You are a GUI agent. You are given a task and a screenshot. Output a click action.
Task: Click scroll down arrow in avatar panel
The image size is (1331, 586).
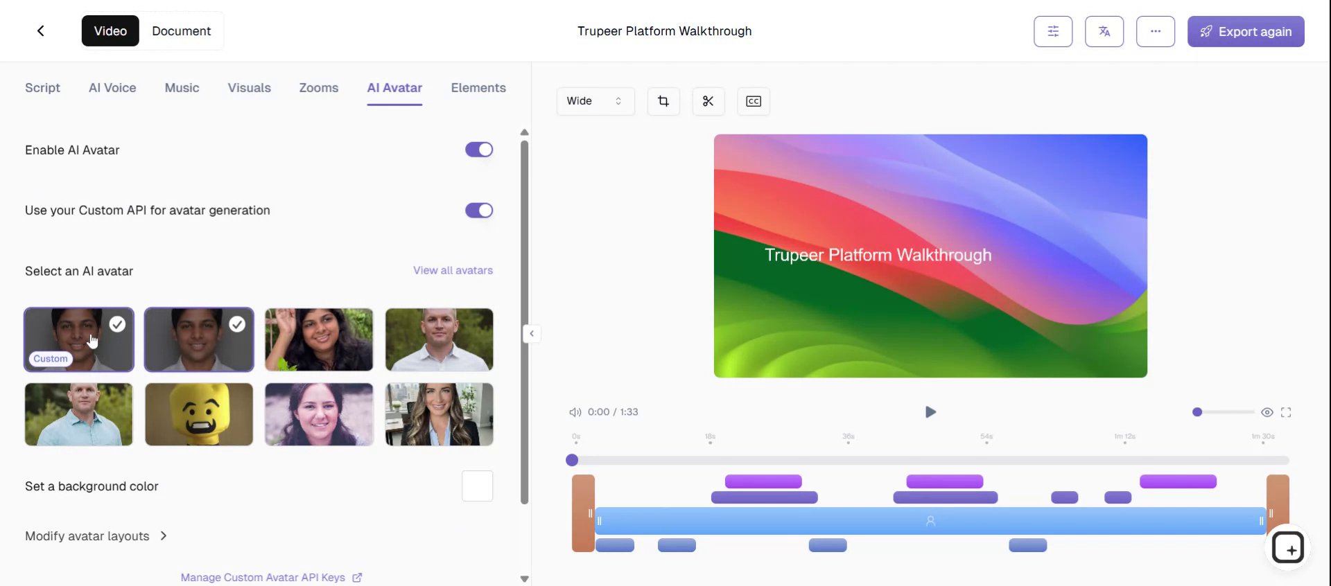[x=525, y=579]
